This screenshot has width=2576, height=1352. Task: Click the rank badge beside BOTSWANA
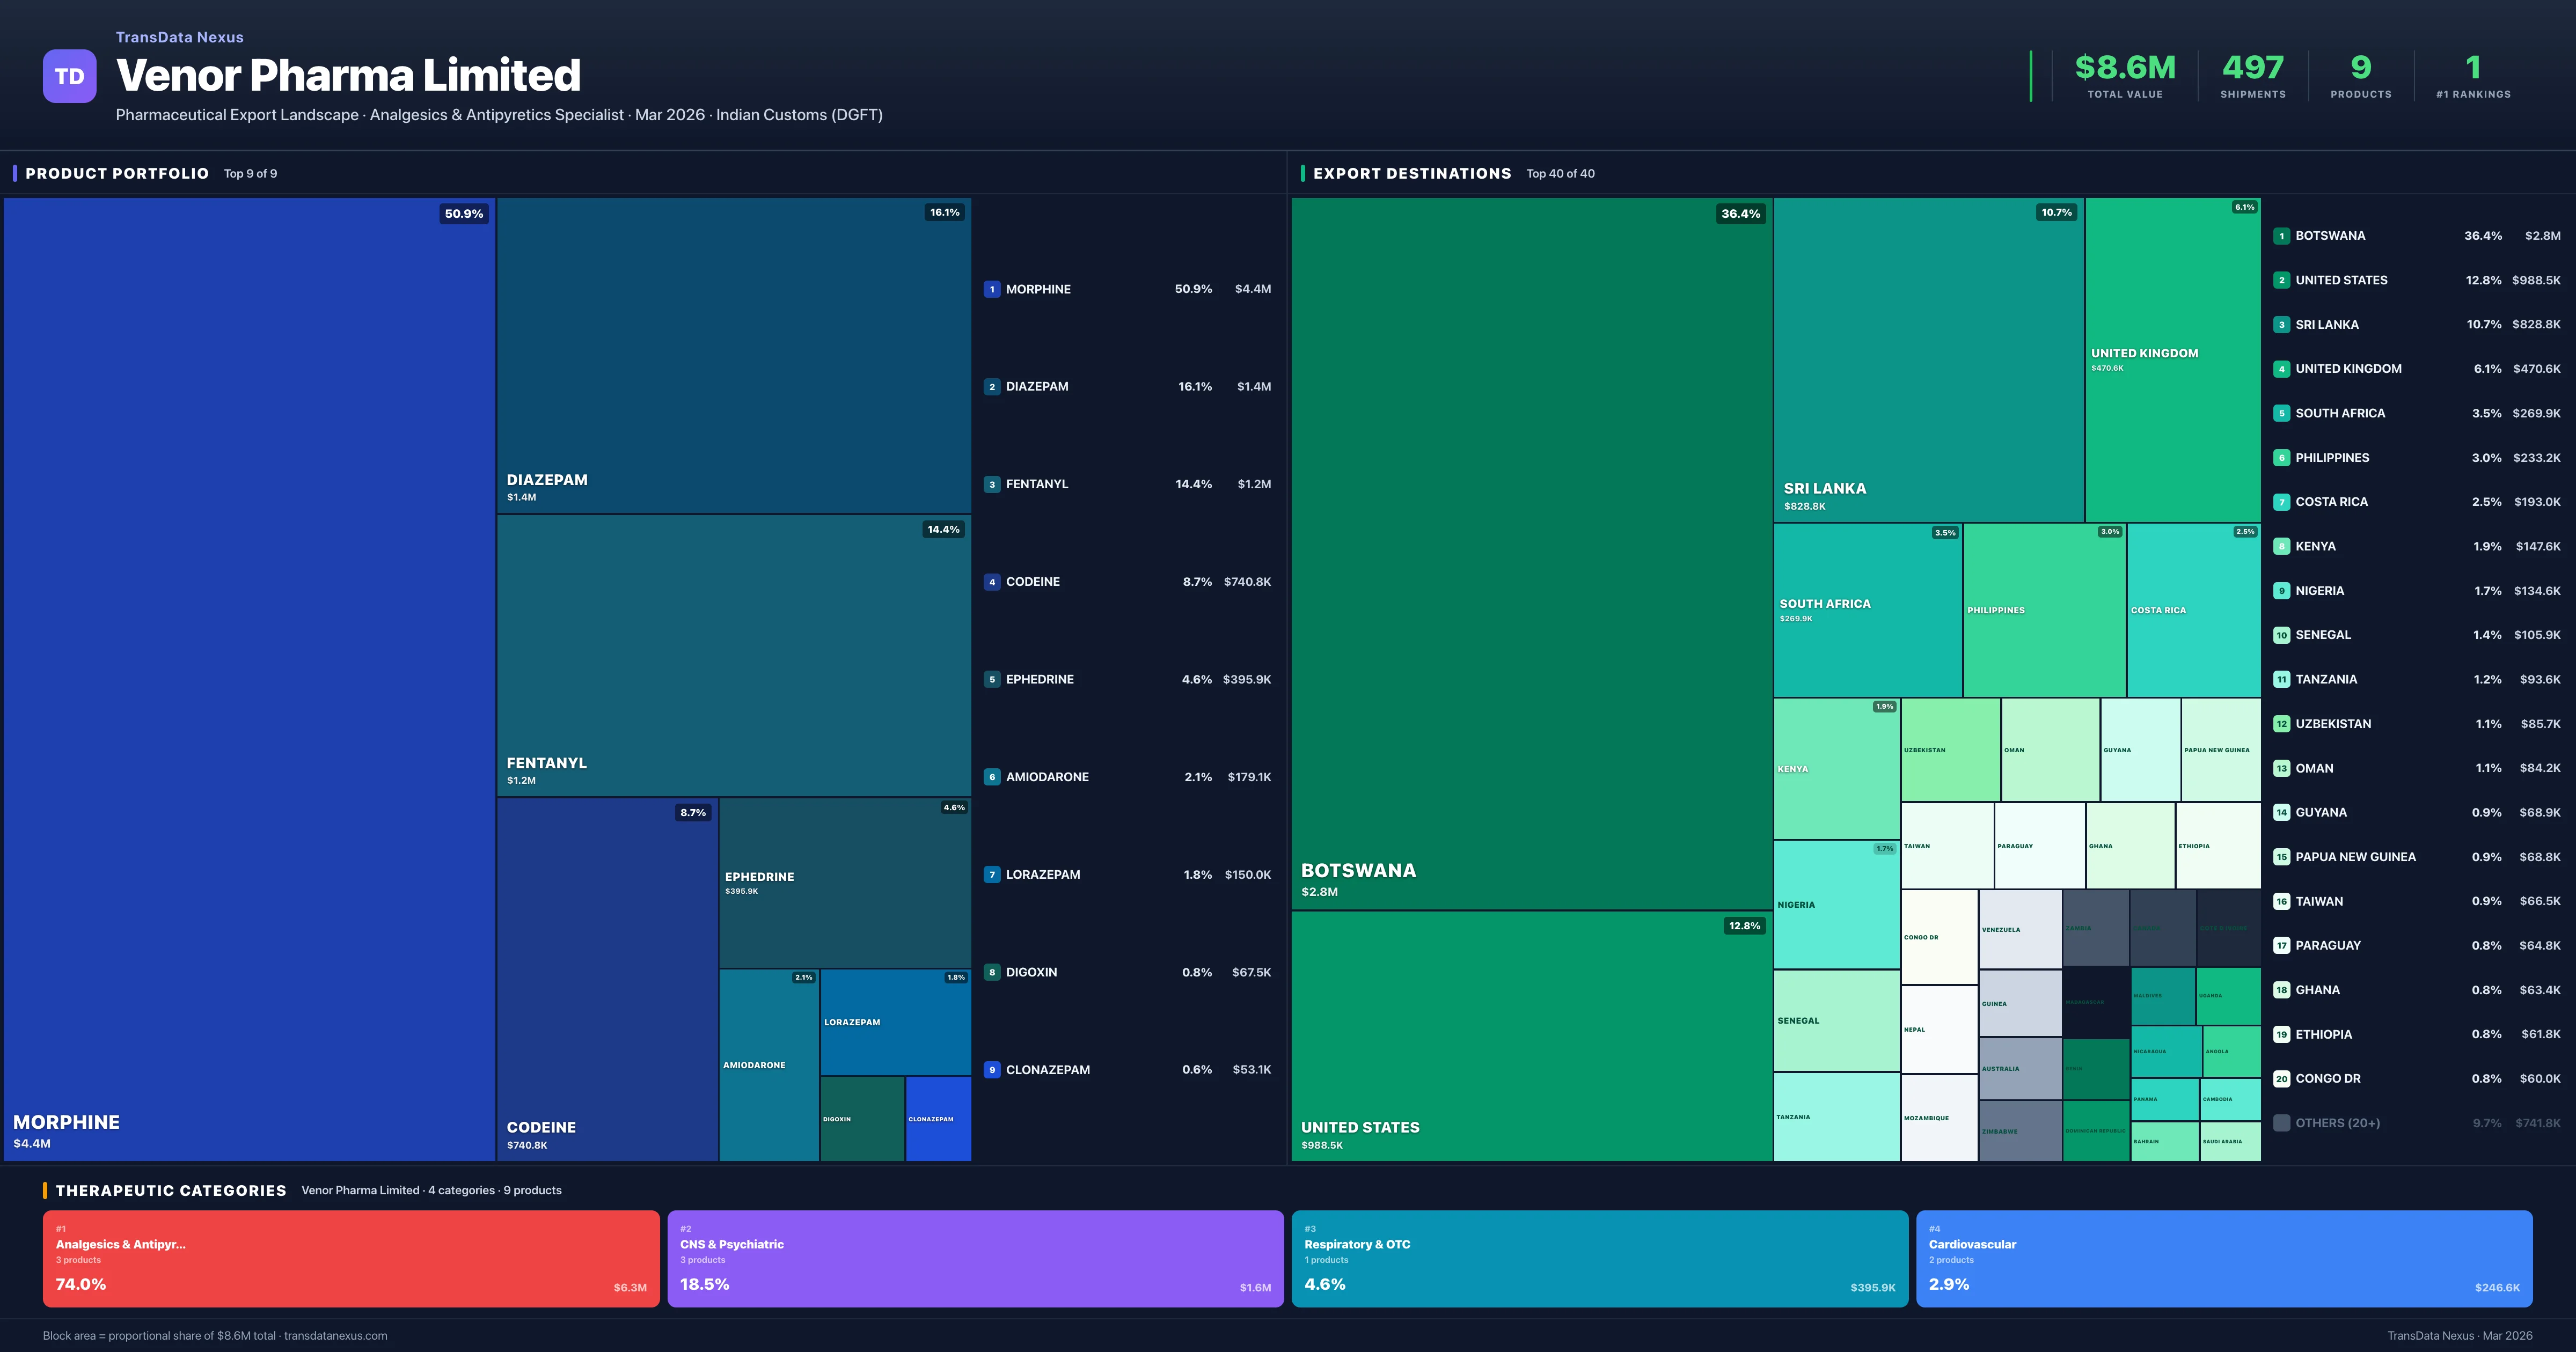[x=2282, y=235]
